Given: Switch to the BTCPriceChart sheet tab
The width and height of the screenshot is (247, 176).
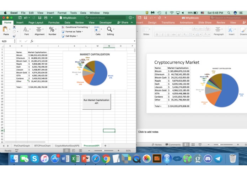Looking at the screenshot, I should 42,146.
